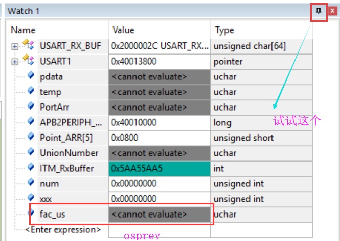Click value 0x40010000
Viewport: 340px width, 241px height.
(x=160, y=123)
